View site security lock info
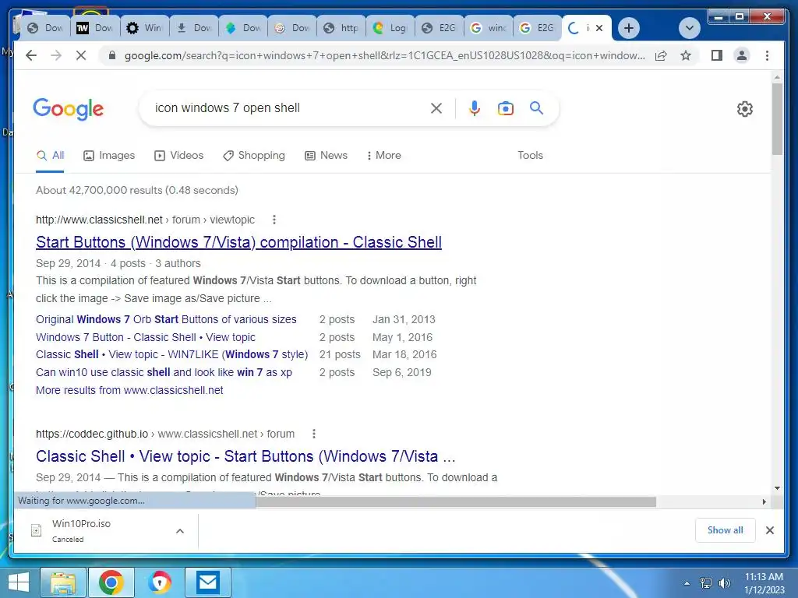This screenshot has width=798, height=598. (112, 55)
